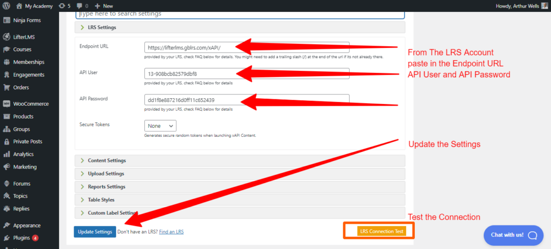Image resolution: width=551 pixels, height=249 pixels.
Task: Open the My Academy home icon
Action: coord(19,6)
